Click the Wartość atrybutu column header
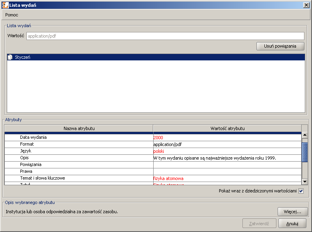The height and width of the screenshot is (232, 312). [x=227, y=128]
